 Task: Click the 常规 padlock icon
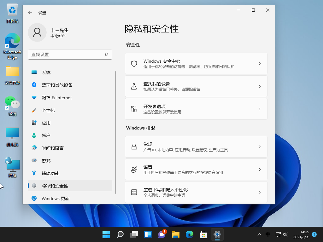point(135,147)
